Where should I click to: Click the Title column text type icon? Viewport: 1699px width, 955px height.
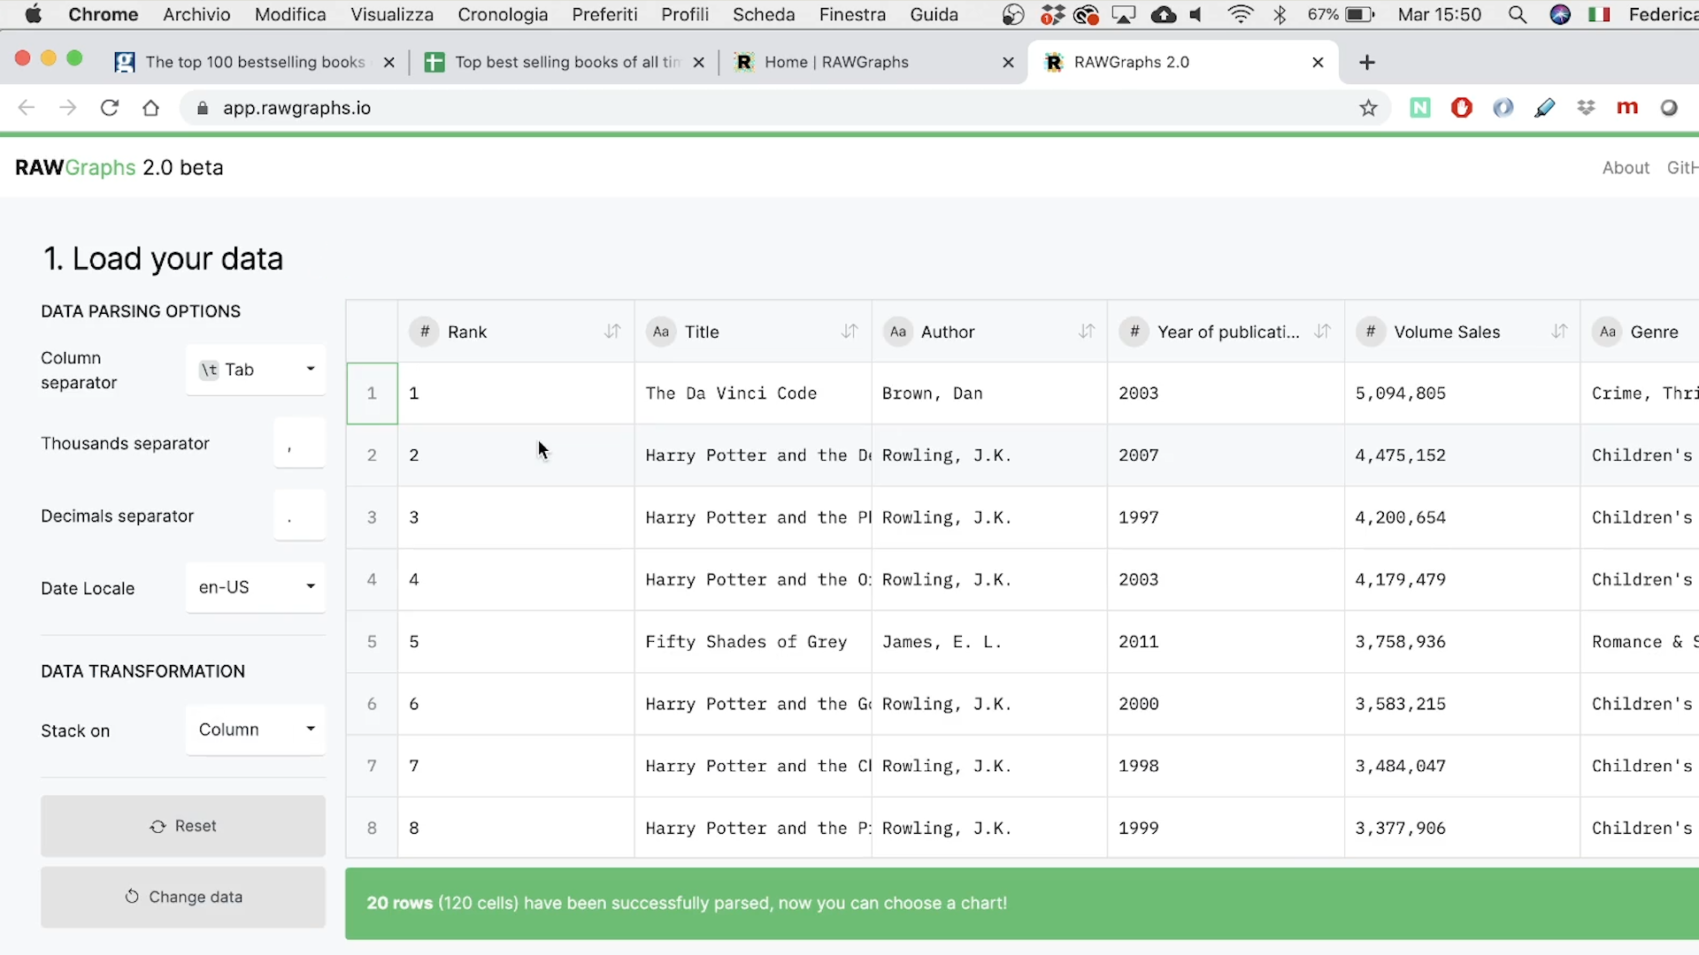click(x=660, y=332)
